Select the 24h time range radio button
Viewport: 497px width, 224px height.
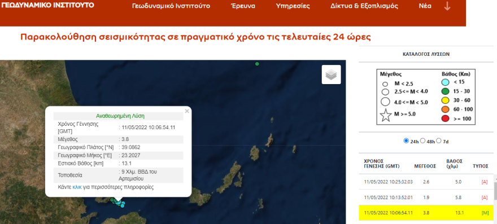(x=406, y=140)
